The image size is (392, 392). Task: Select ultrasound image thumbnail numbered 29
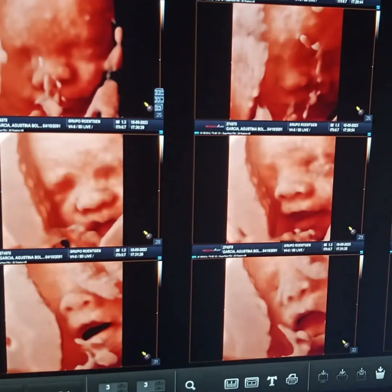pos(281,189)
